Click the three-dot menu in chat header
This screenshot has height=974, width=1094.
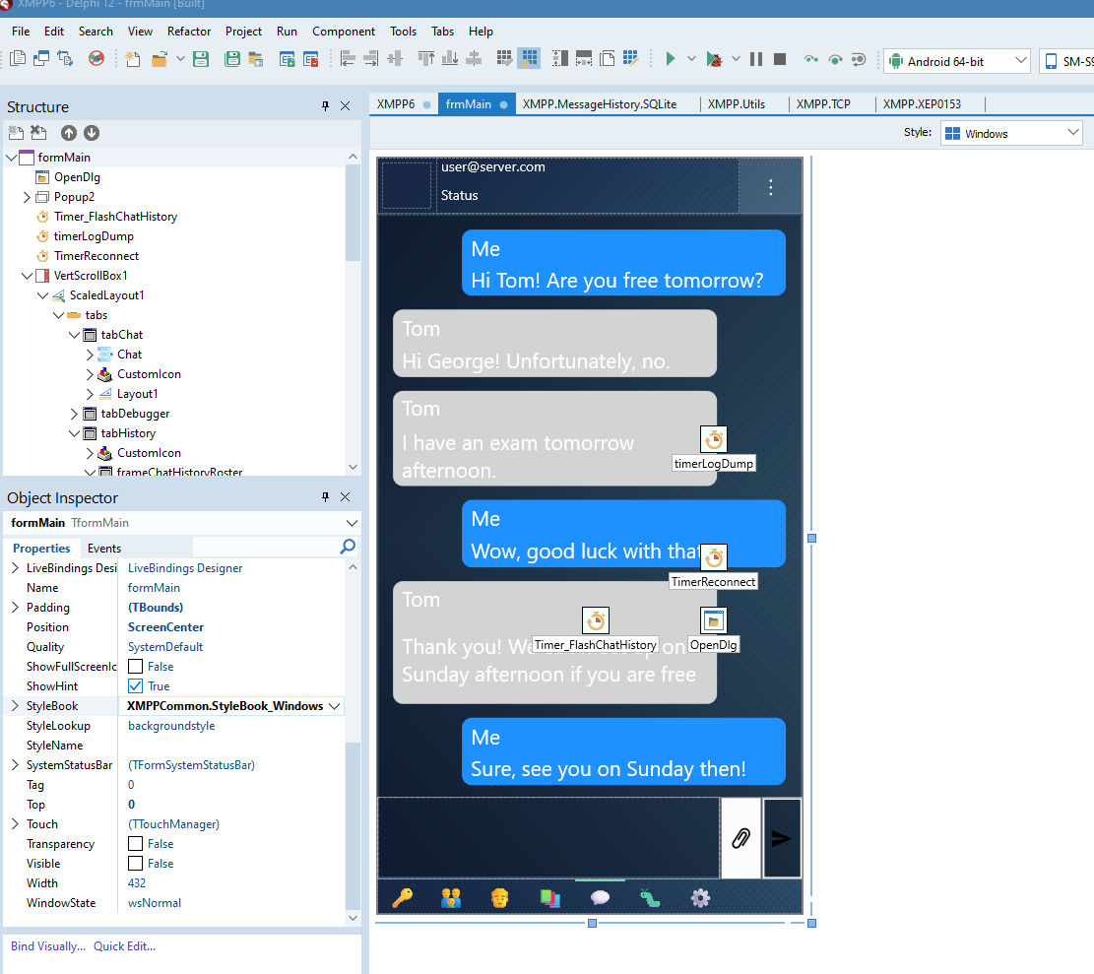[x=770, y=187]
